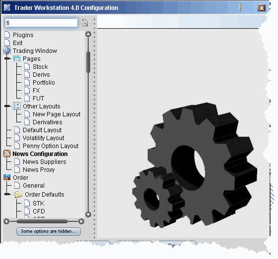Viewport: 278px width, 259px height.
Task: Select the Portfolio page item
Action: [44, 83]
